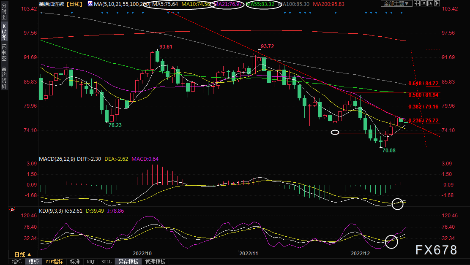Select the K线图 sidebar tab
The width and height of the screenshot is (470, 265).
(4, 32)
